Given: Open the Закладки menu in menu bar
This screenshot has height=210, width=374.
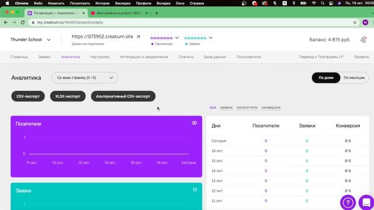Looking at the screenshot, I should (x=123, y=3).
